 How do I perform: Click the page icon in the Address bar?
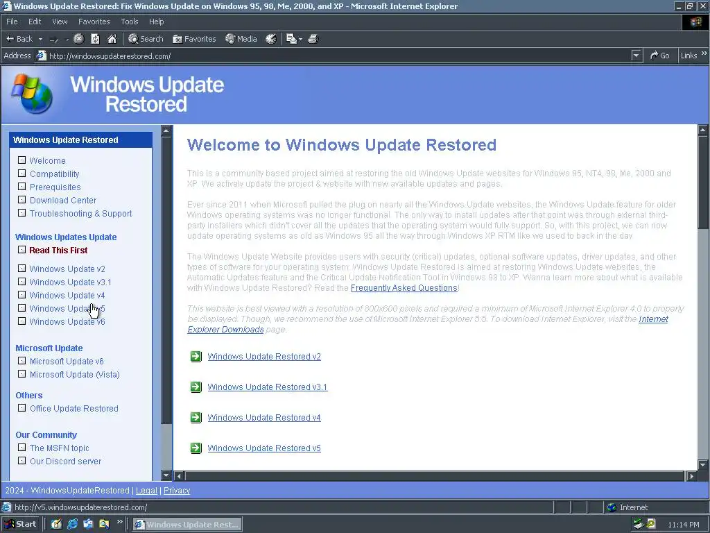pos(41,56)
